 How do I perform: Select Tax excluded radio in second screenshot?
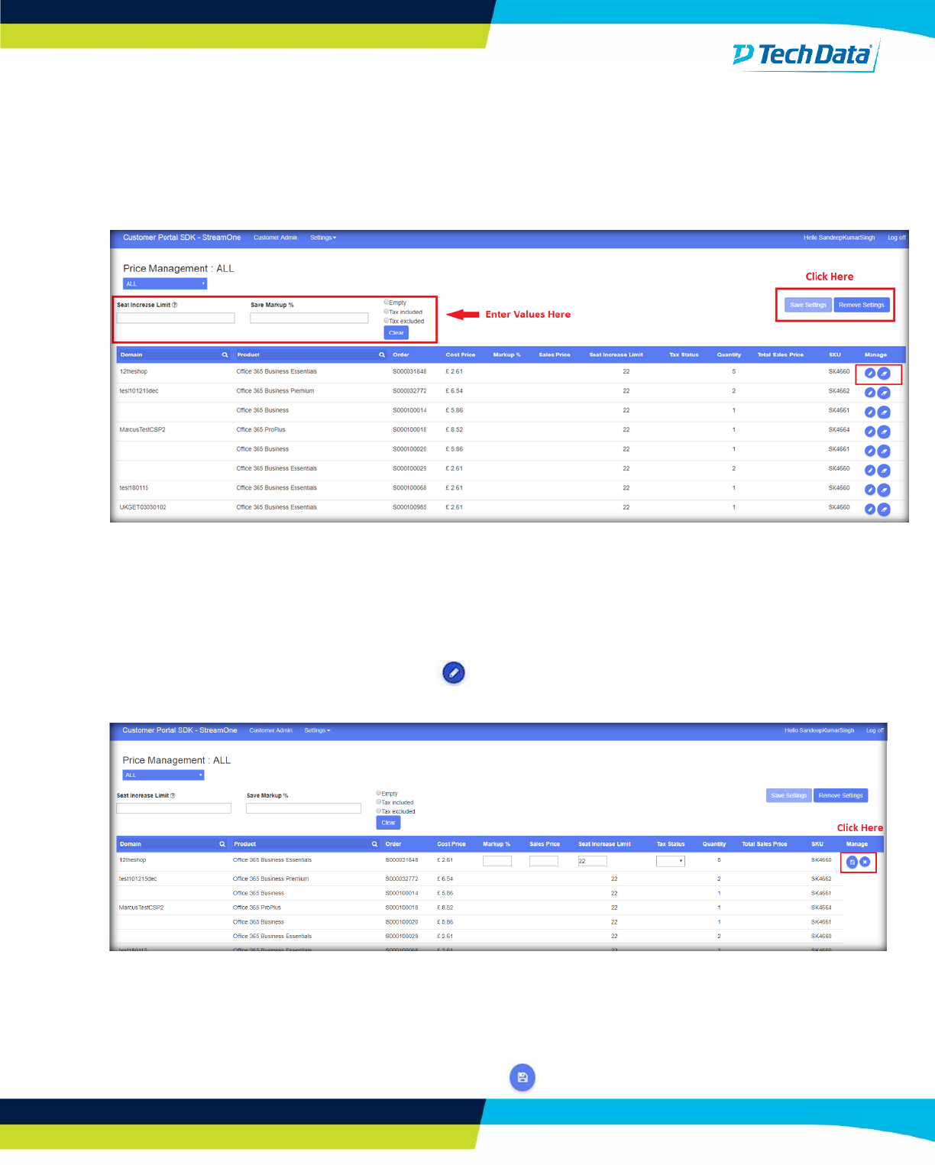[379, 811]
